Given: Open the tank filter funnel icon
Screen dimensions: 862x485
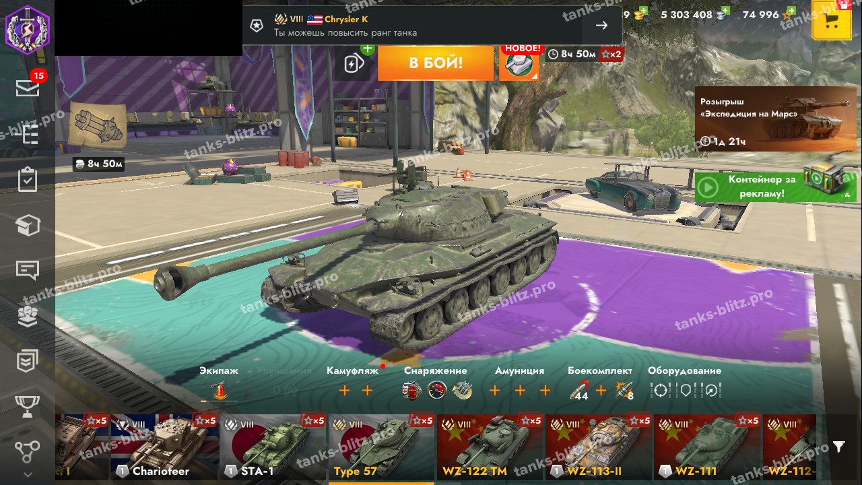Looking at the screenshot, I should coord(838,447).
